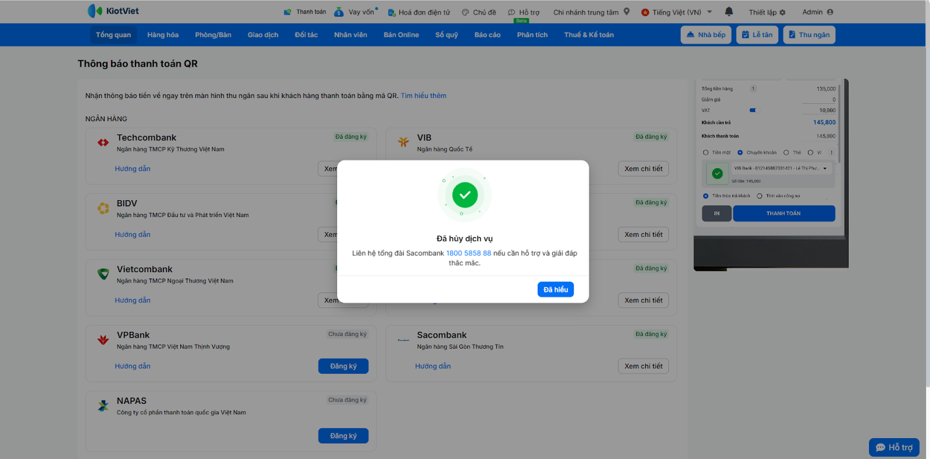
Task: Go to the Tổng quan tab
Action: pyautogui.click(x=113, y=35)
